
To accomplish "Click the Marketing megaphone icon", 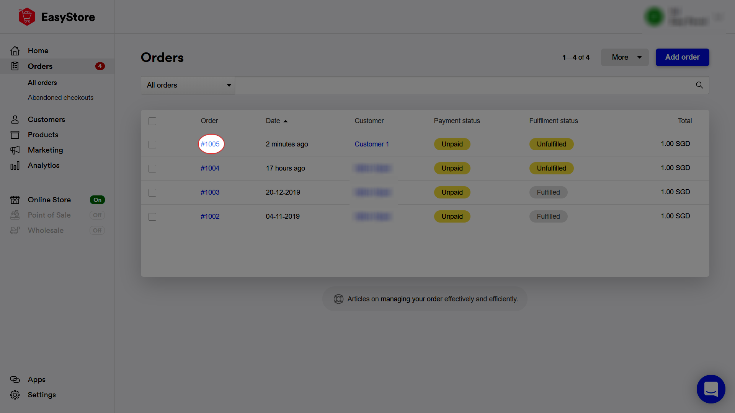I will [x=15, y=150].
